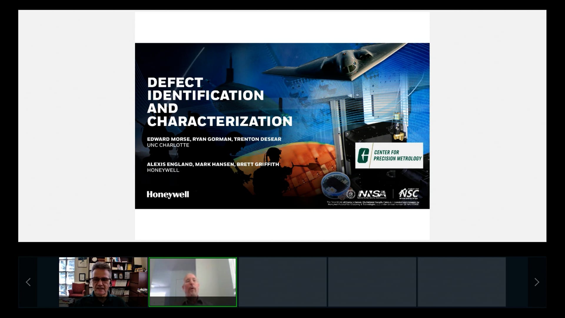Go to previous participants with left chevron

(x=28, y=282)
